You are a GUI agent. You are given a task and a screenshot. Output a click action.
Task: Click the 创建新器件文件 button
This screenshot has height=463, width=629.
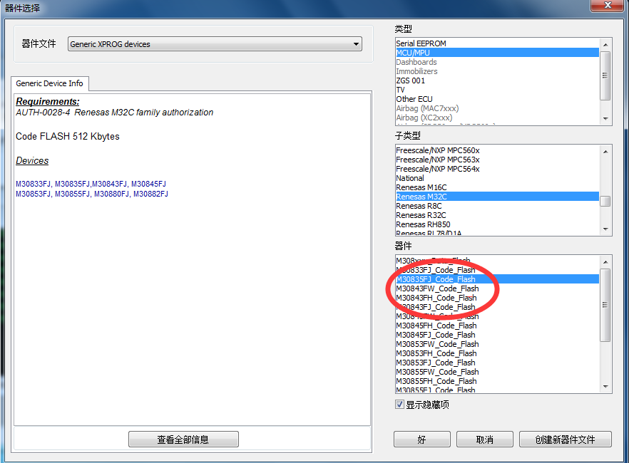coord(565,439)
